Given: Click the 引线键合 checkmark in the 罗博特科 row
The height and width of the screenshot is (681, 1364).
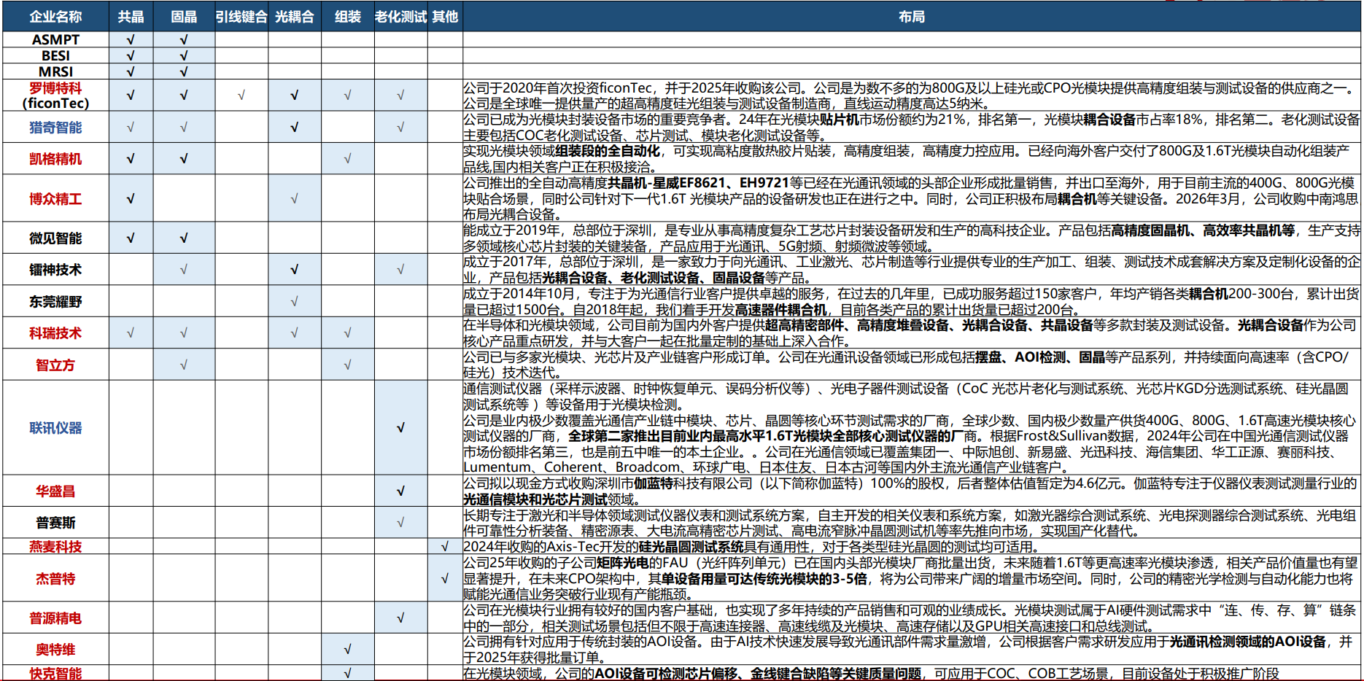Looking at the screenshot, I should tap(241, 96).
